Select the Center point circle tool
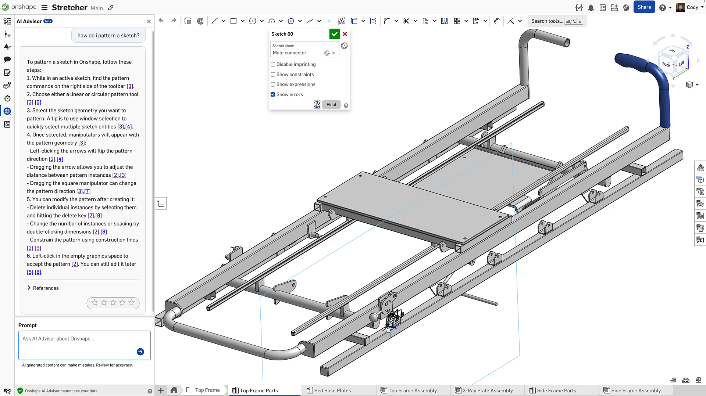Viewport: 706px width, 396px height. click(x=253, y=21)
